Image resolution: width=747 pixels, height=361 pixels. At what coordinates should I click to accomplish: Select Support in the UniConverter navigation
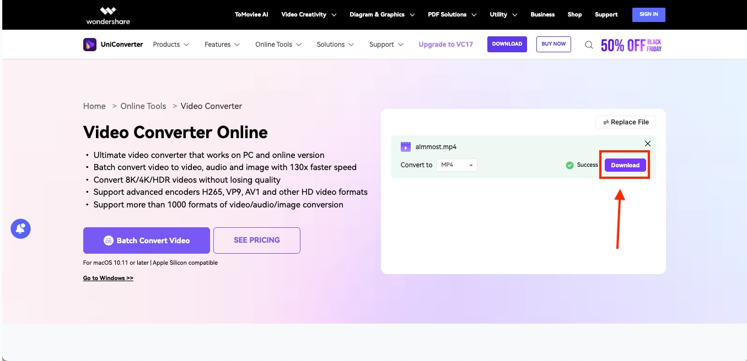tap(382, 44)
